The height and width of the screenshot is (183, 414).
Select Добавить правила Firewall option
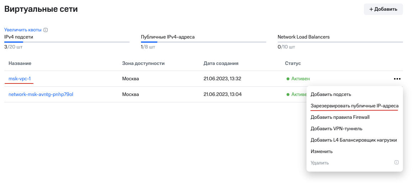340,117
